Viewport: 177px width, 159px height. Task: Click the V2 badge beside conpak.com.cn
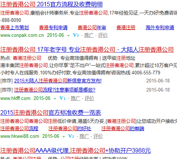pyautogui.click(x=76, y=35)
